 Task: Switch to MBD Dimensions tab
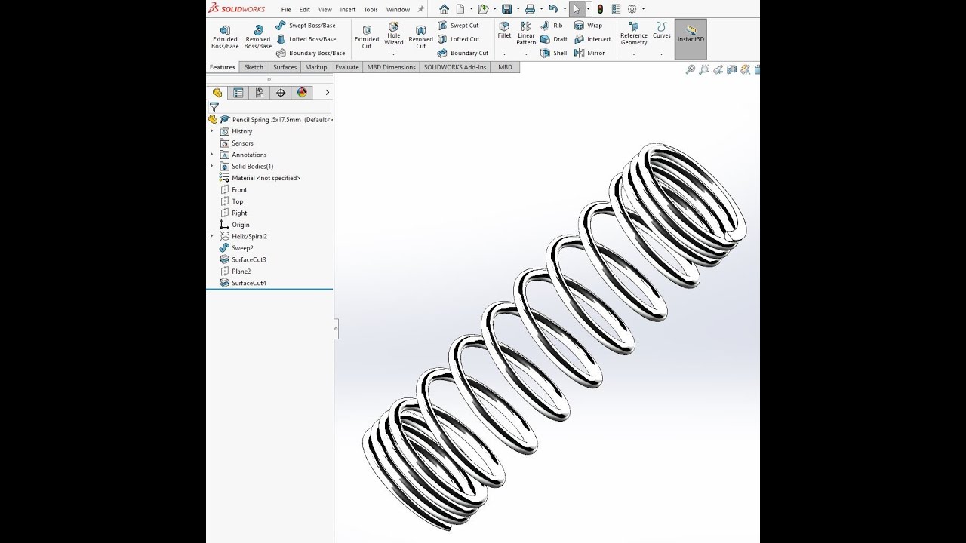[392, 67]
